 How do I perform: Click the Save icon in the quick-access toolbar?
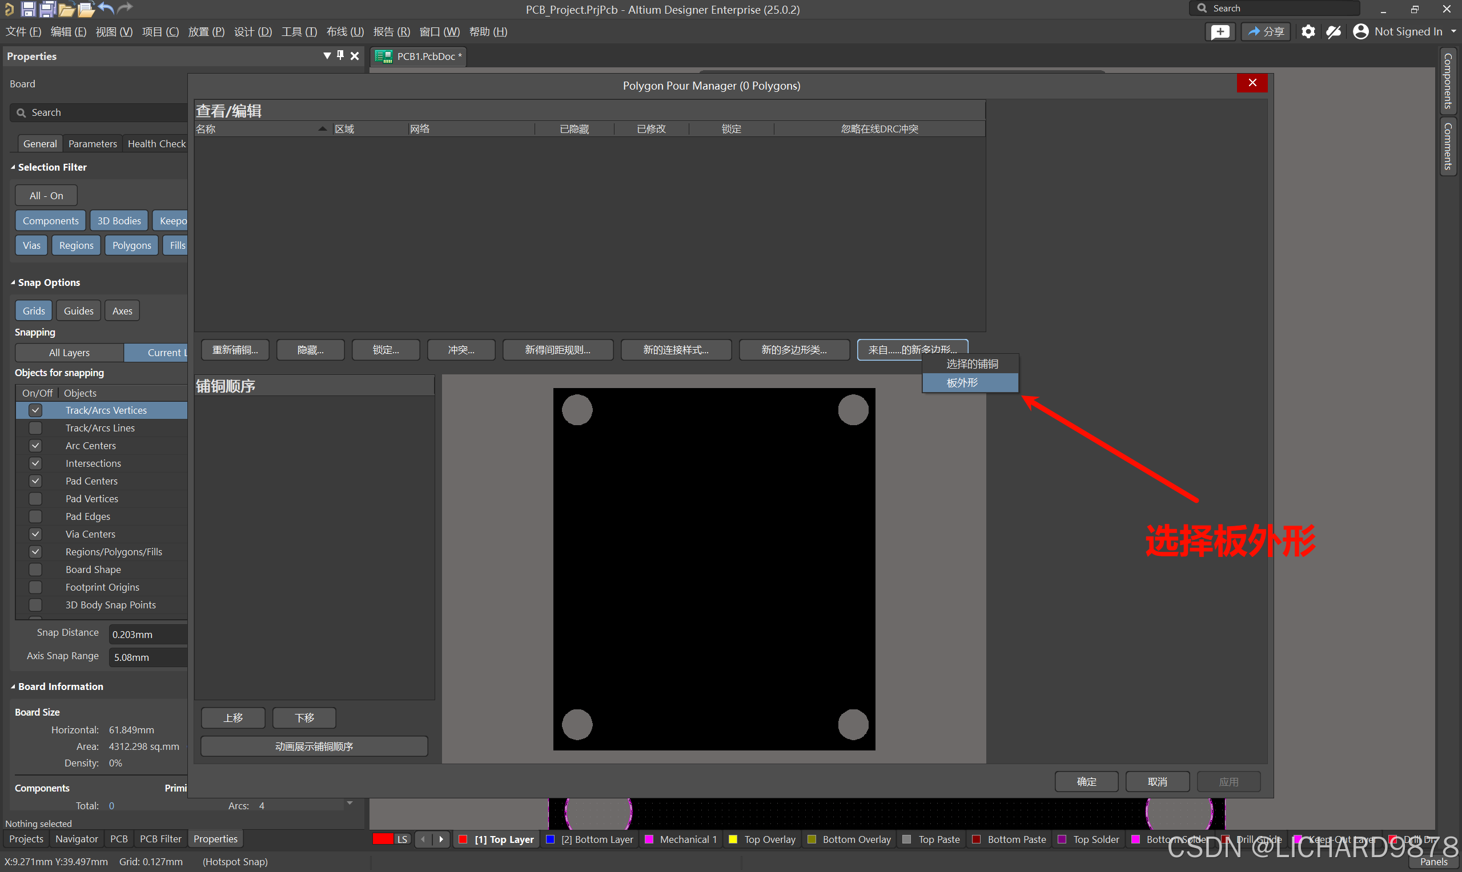point(27,9)
